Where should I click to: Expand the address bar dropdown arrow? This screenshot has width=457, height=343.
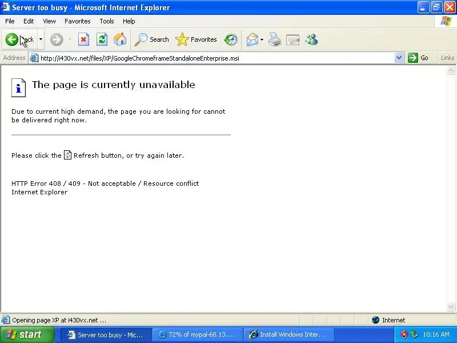point(399,58)
